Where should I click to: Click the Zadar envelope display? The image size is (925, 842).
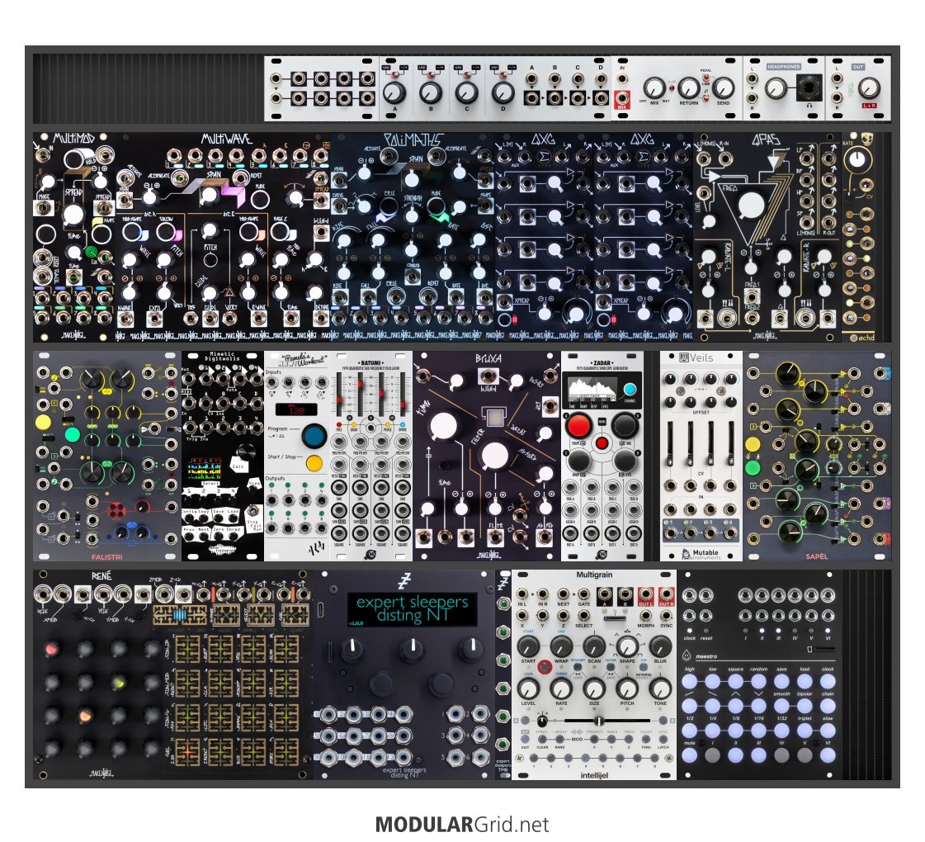pyautogui.click(x=592, y=390)
